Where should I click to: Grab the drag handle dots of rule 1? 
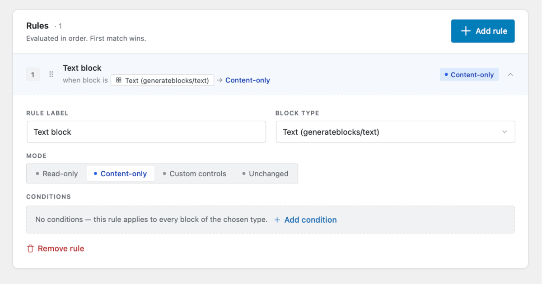click(x=51, y=74)
